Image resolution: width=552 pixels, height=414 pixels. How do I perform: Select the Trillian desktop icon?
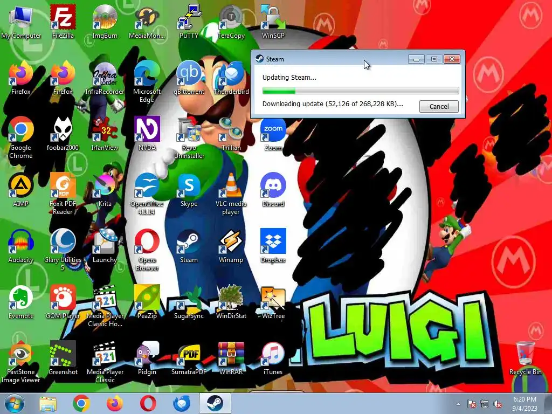pyautogui.click(x=231, y=134)
